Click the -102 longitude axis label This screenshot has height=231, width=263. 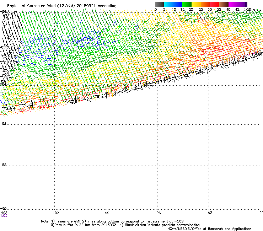54,213
